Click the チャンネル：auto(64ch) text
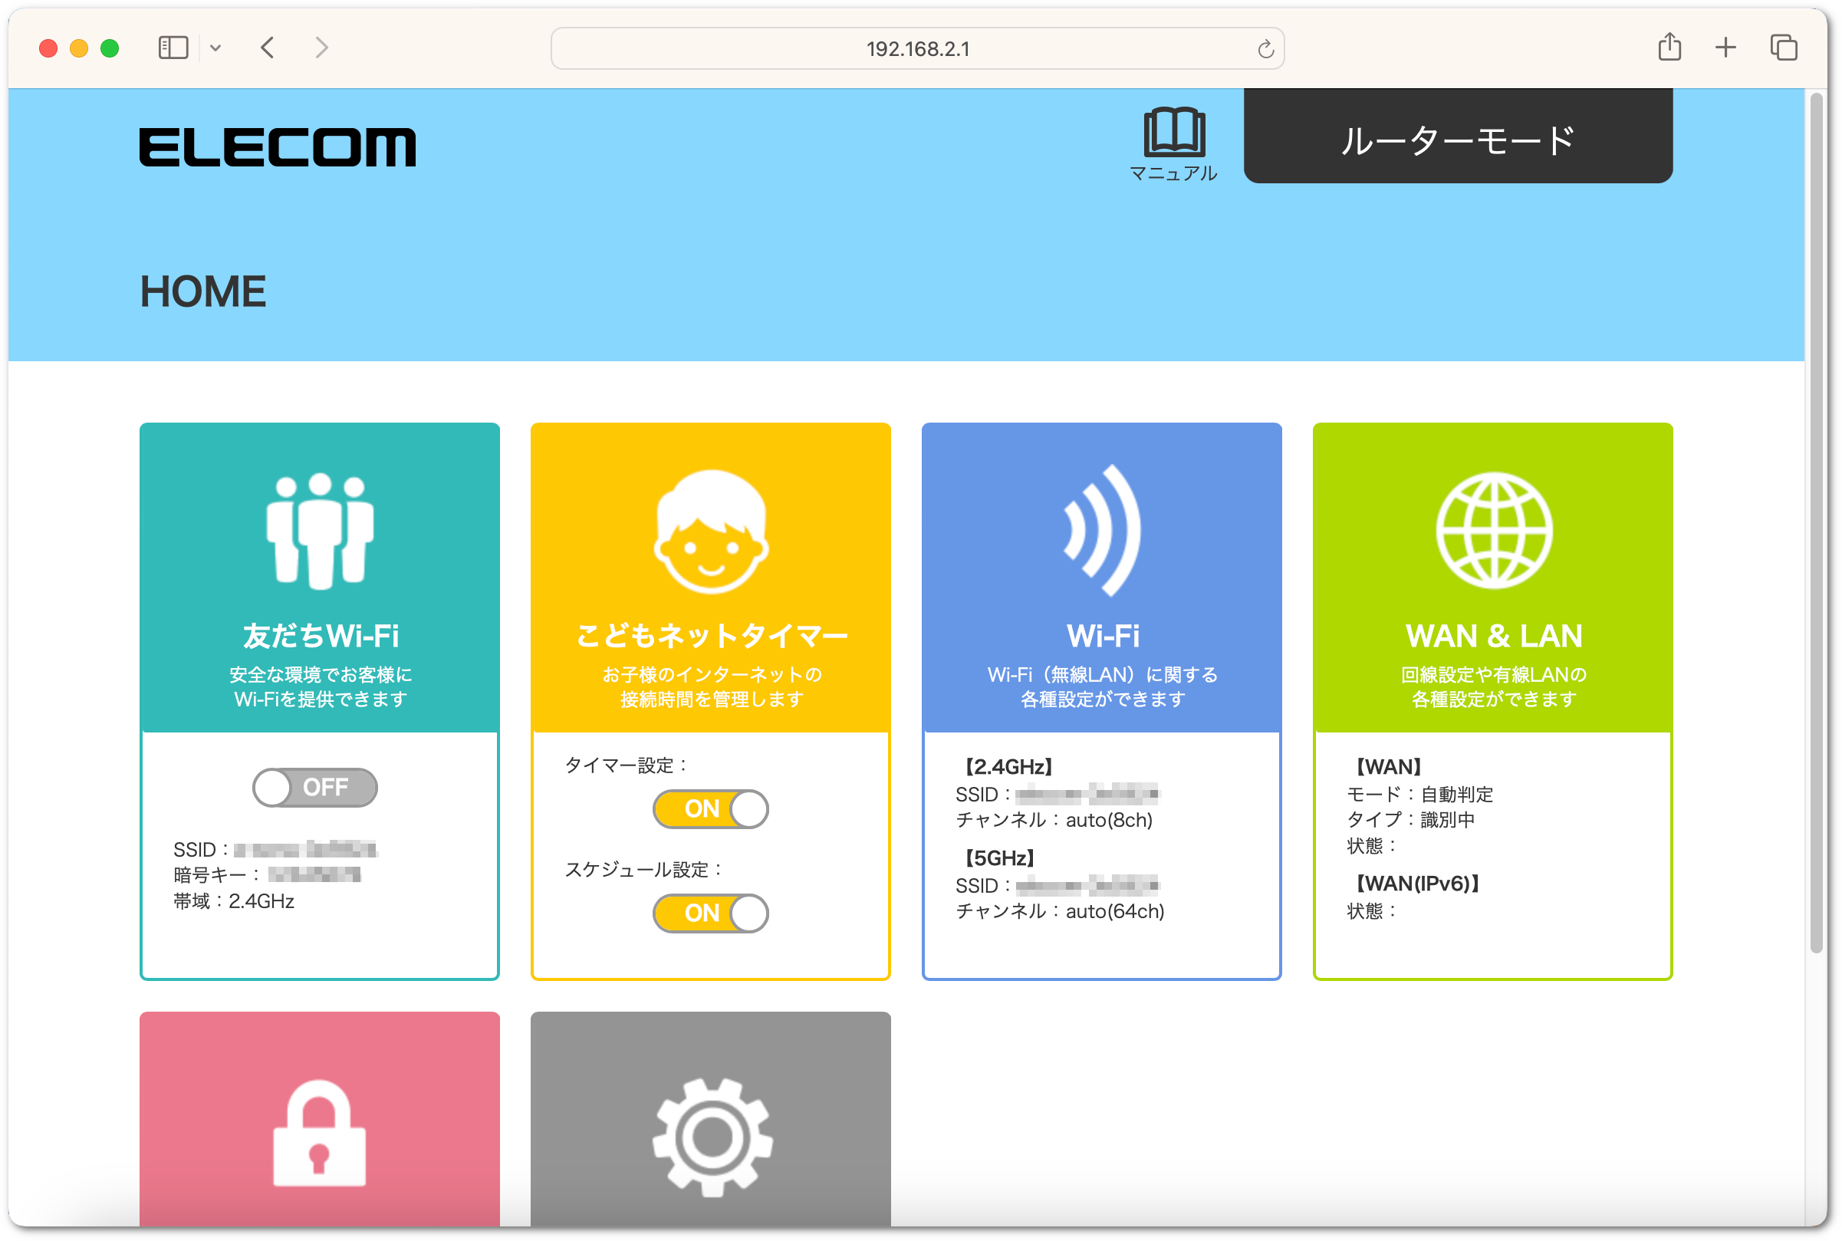 coord(1061,911)
